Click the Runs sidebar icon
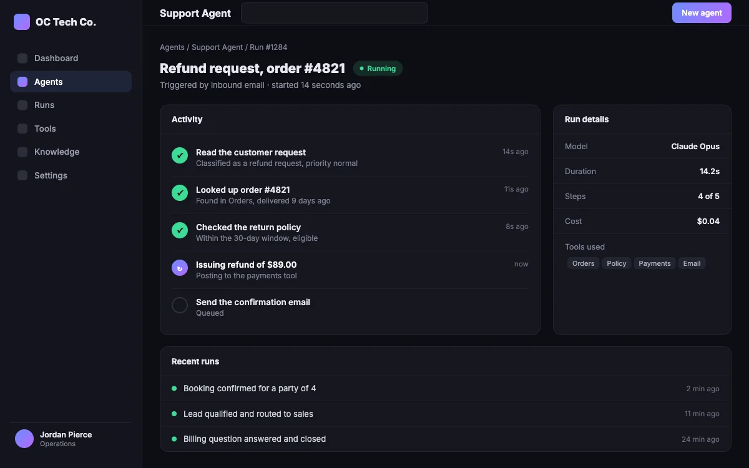Image resolution: width=749 pixels, height=468 pixels. pyautogui.click(x=22, y=105)
